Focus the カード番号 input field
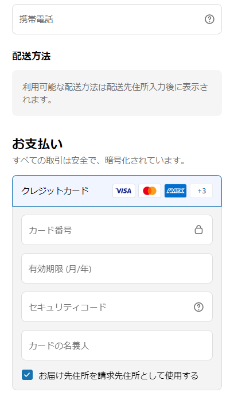The image size is (234, 396). click(117, 230)
